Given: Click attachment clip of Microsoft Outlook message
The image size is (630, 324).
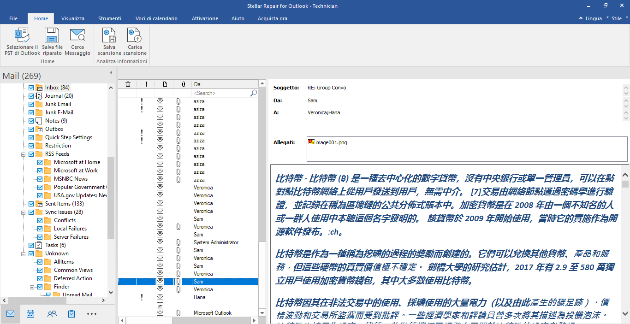Looking at the screenshot, I should click(178, 313).
